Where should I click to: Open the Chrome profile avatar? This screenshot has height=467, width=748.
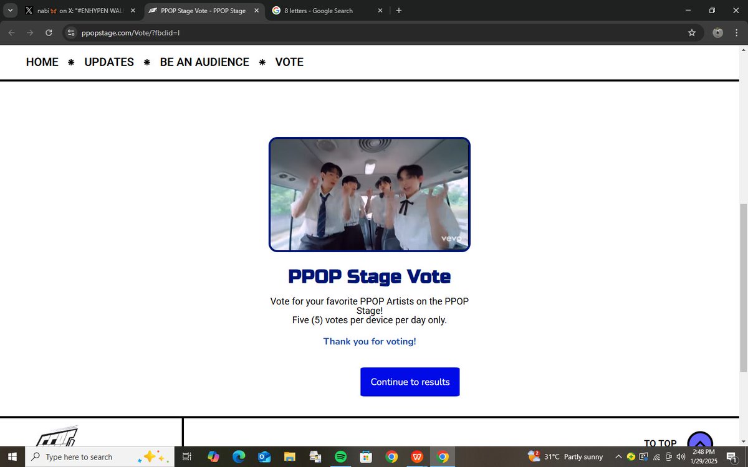pos(718,33)
